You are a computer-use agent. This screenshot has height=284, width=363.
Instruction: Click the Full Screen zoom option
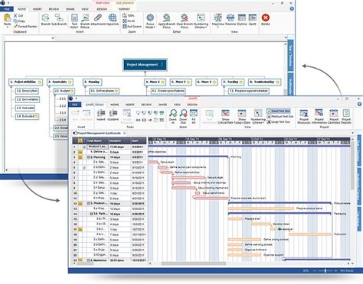(132, 27)
